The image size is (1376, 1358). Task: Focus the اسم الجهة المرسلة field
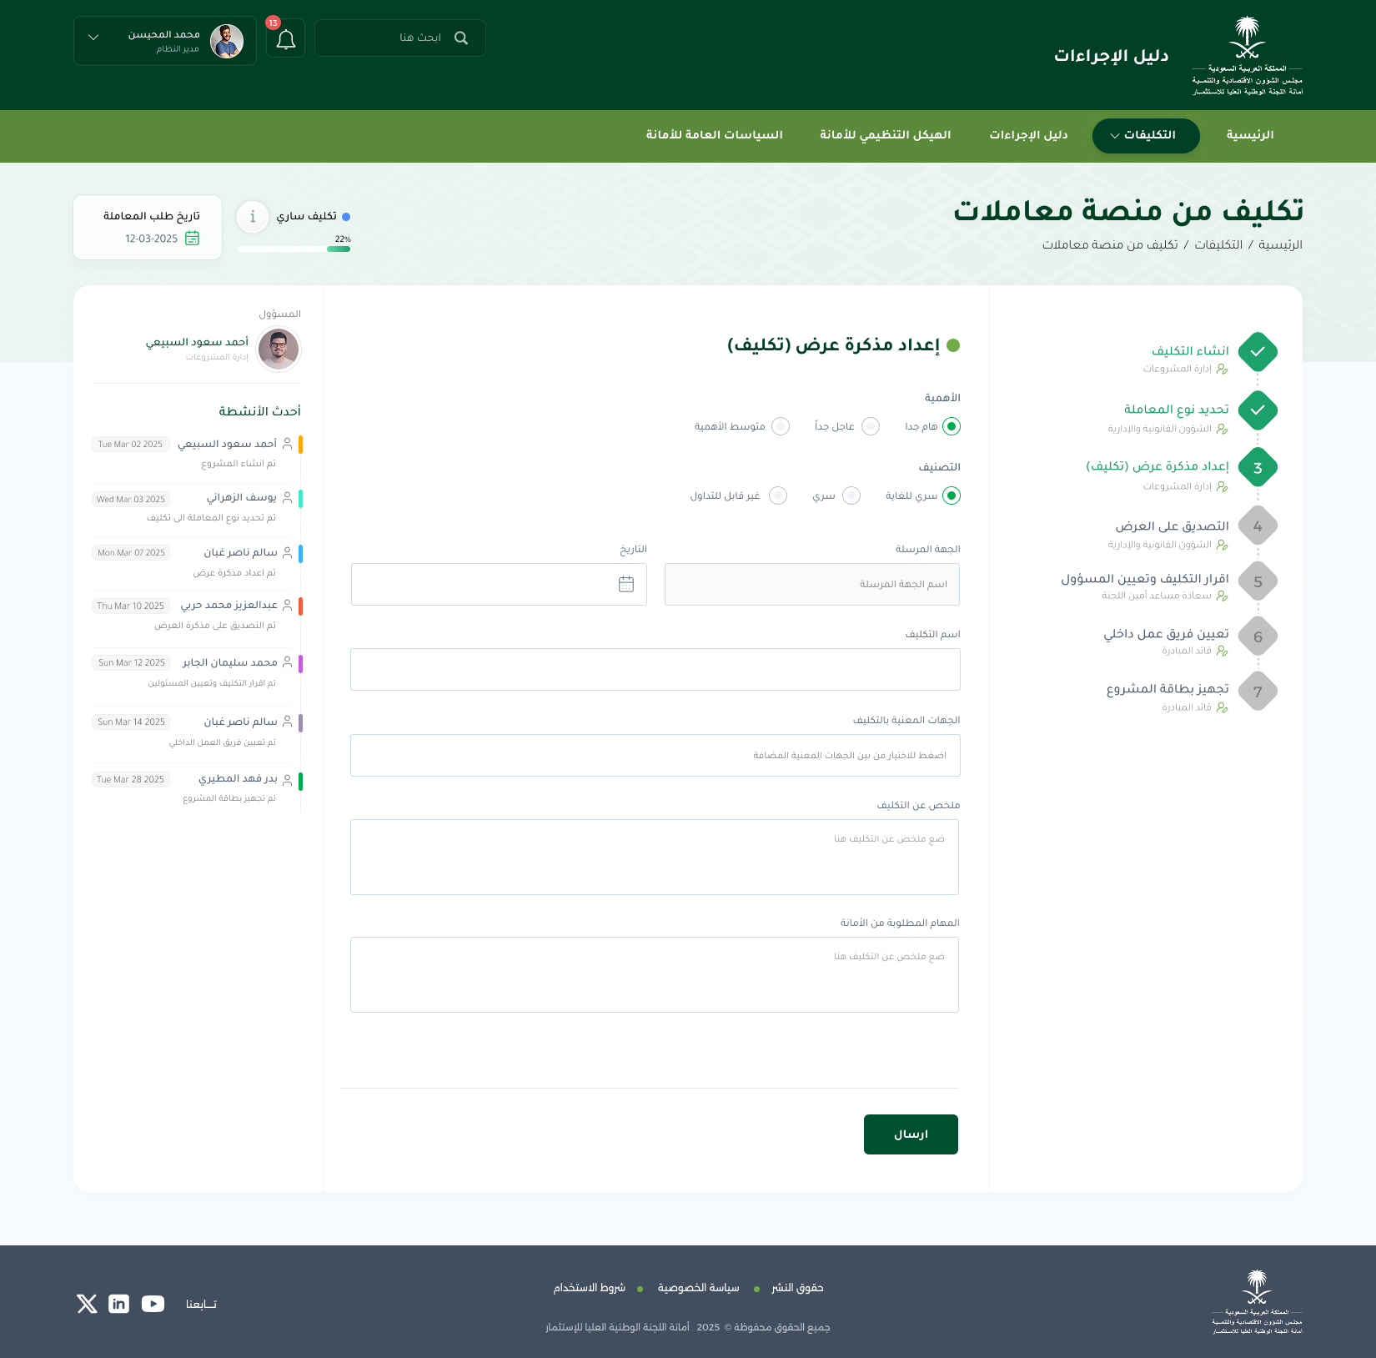(x=812, y=584)
